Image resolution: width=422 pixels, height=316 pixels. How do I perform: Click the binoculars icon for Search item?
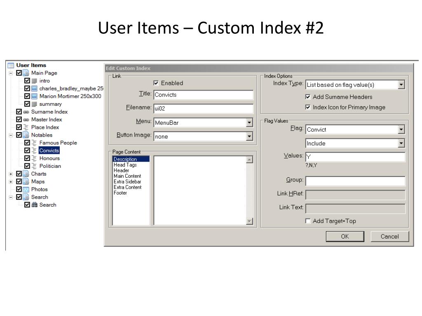(x=35, y=205)
